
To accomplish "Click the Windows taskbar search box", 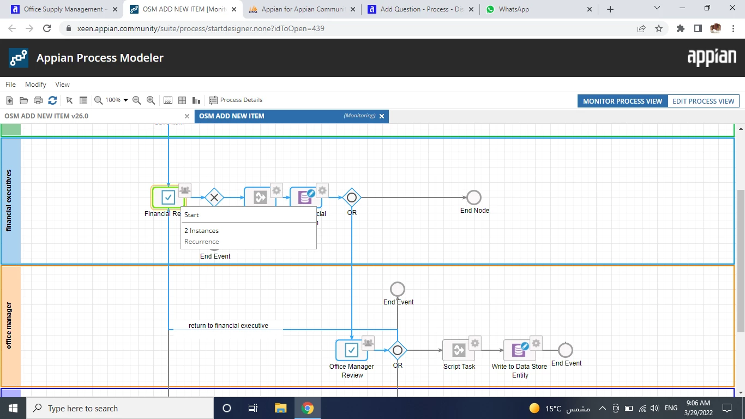I will (x=120, y=408).
